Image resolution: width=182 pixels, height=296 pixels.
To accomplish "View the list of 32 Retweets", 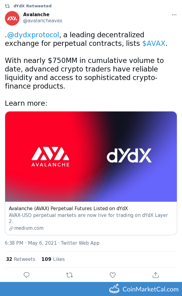I will [21, 259].
